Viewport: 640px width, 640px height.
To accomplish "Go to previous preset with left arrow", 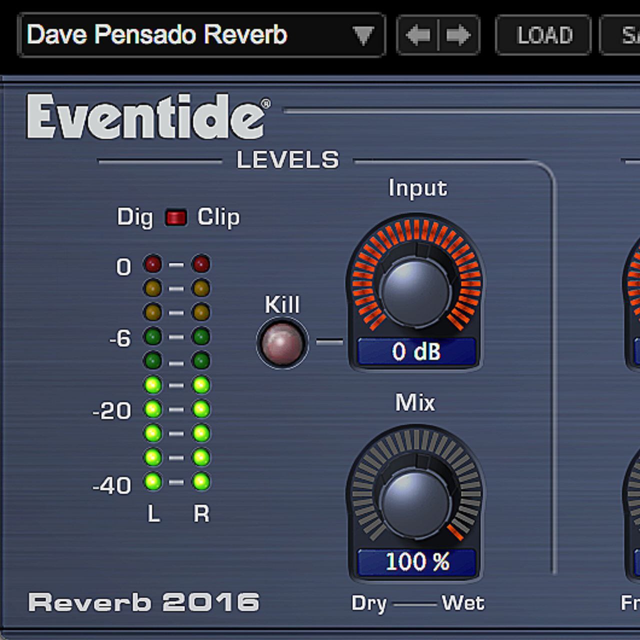I will 418,35.
